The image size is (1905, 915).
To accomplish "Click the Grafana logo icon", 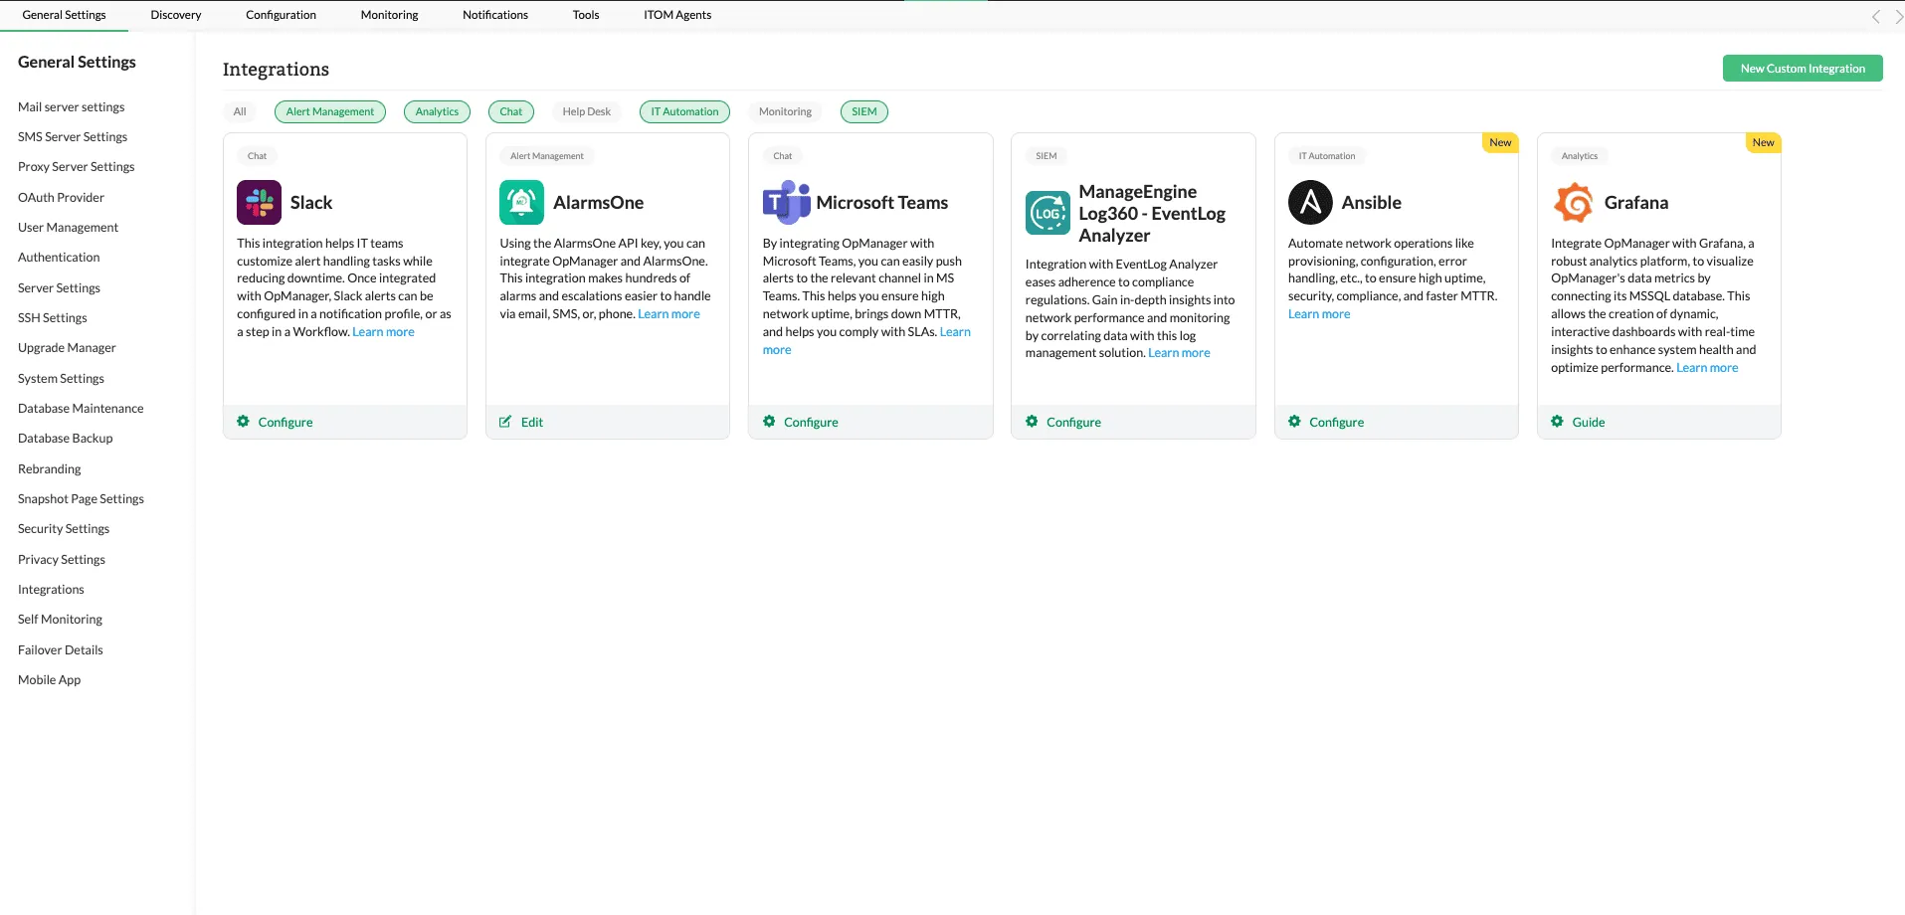I will [x=1574, y=203].
